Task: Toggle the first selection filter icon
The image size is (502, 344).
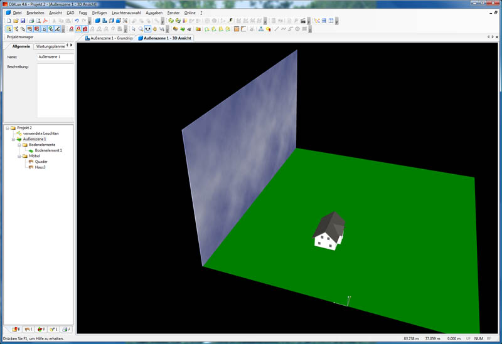Action: point(9,29)
